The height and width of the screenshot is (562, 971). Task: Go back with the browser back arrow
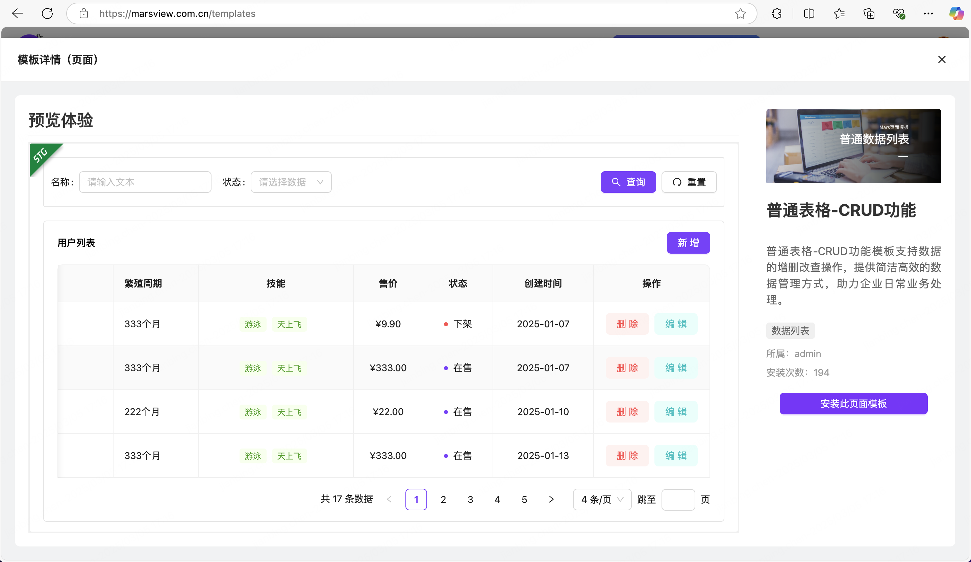17,14
